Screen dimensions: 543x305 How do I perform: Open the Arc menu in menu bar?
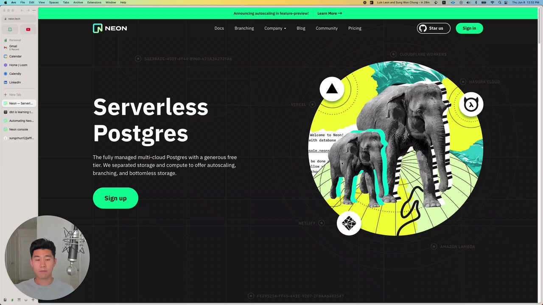point(14,3)
